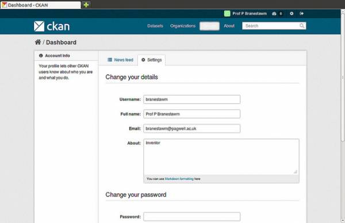Open the dashboard notifications icon
This screenshot has width=345, height=223.
pyautogui.click(x=274, y=14)
